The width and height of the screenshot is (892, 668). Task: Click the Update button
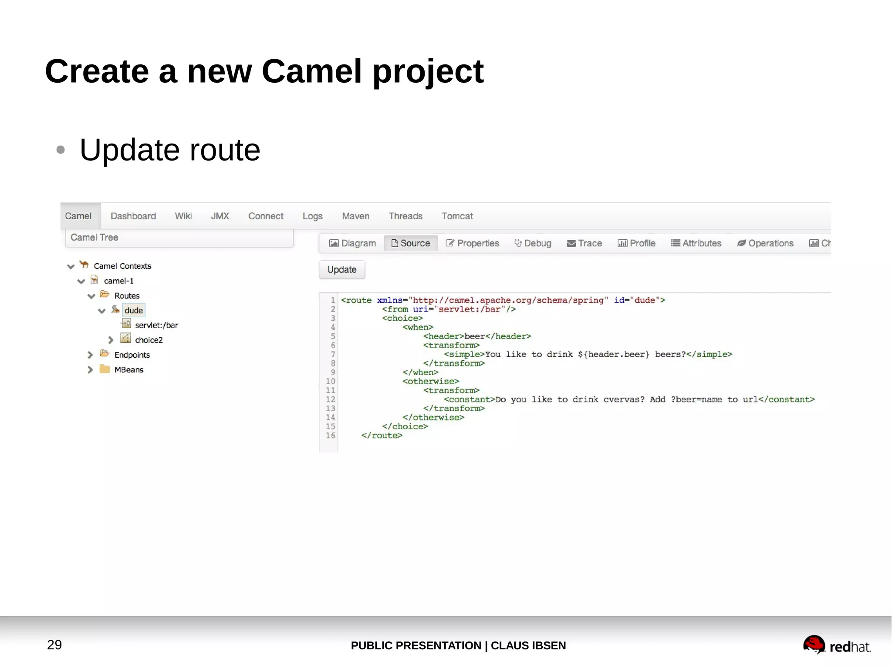(x=342, y=270)
